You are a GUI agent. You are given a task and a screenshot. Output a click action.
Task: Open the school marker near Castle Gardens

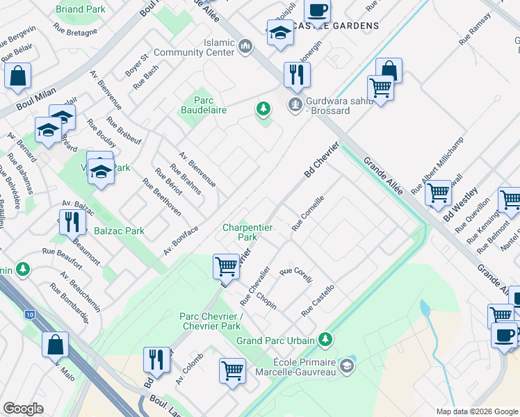[281, 33]
